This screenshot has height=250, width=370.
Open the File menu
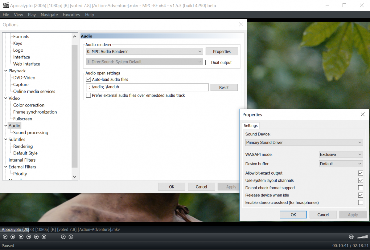point(6,15)
